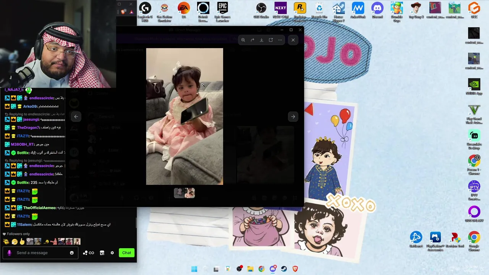Open Steam from the taskbar
The height and width of the screenshot is (275, 489).
coord(284,269)
